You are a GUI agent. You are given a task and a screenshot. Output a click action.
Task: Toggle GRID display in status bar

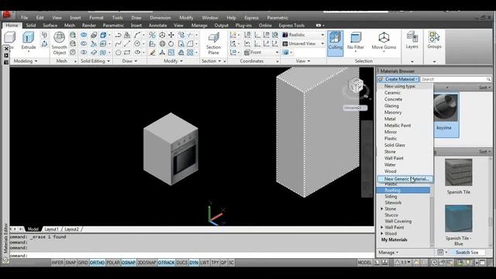coord(83,263)
